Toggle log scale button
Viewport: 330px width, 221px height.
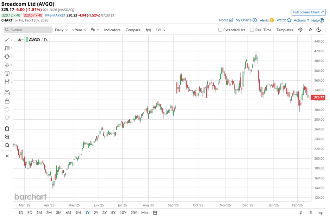[x=320, y=213]
